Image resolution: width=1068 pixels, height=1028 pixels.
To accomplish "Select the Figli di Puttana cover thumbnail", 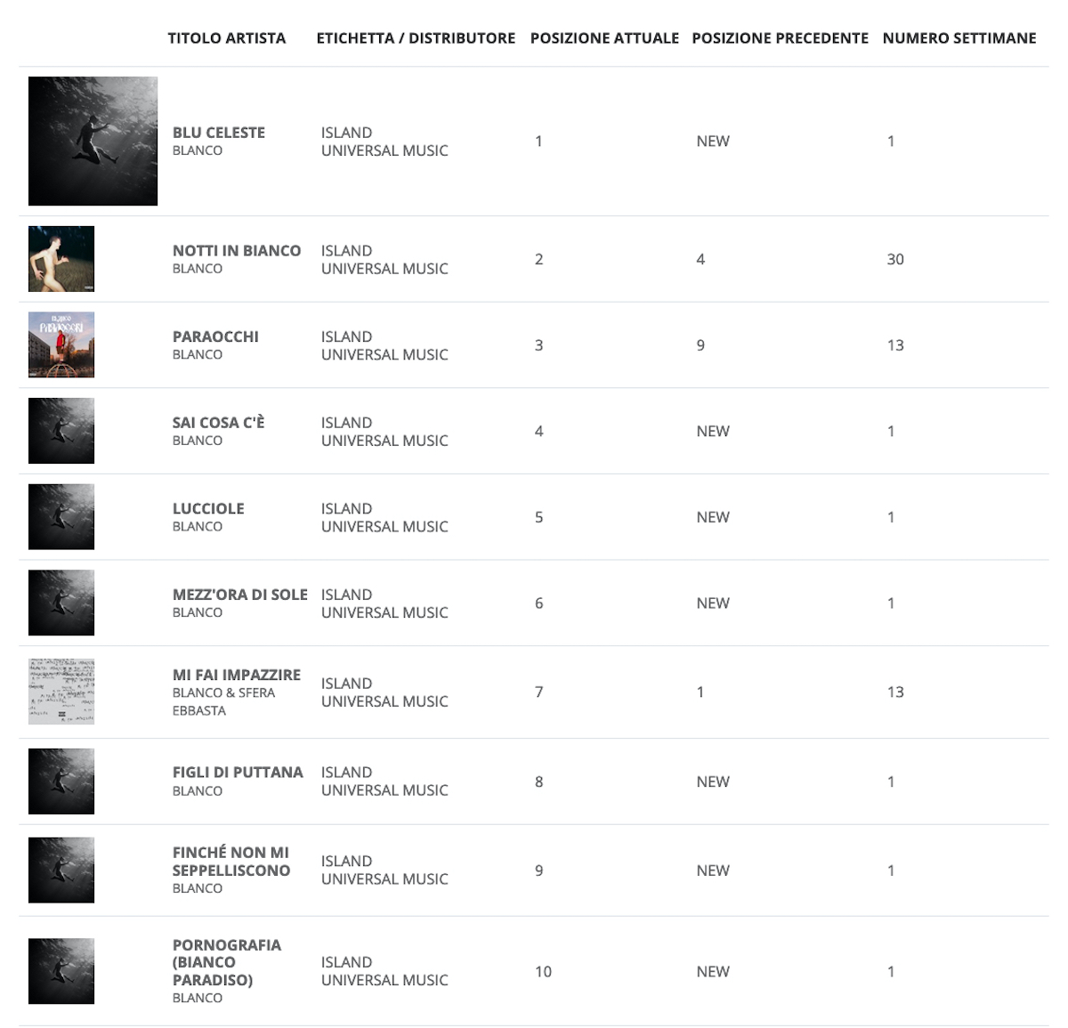I will [x=61, y=781].
